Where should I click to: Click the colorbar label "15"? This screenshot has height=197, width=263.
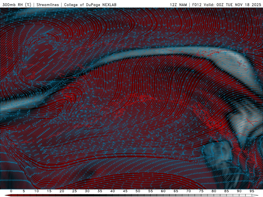(x=49, y=191)
